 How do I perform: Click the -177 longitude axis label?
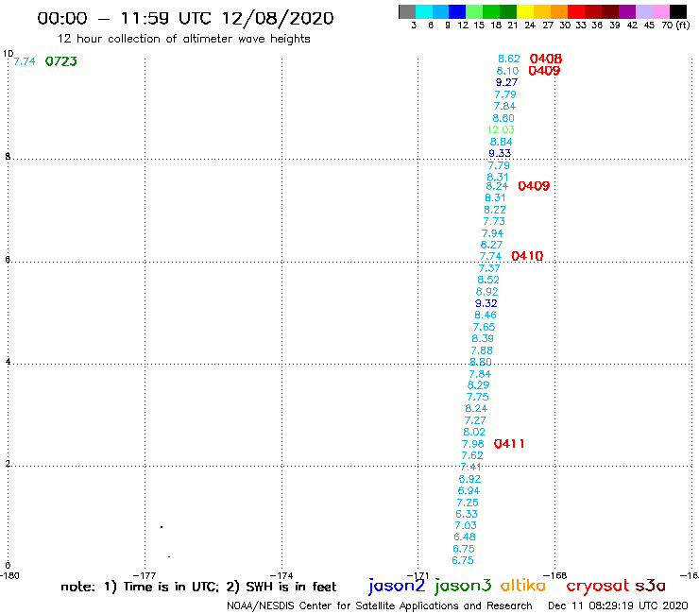145,575
